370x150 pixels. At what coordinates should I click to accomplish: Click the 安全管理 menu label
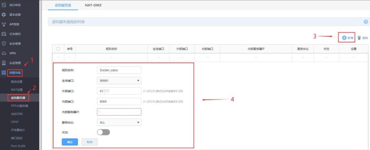pyautogui.click(x=15, y=44)
